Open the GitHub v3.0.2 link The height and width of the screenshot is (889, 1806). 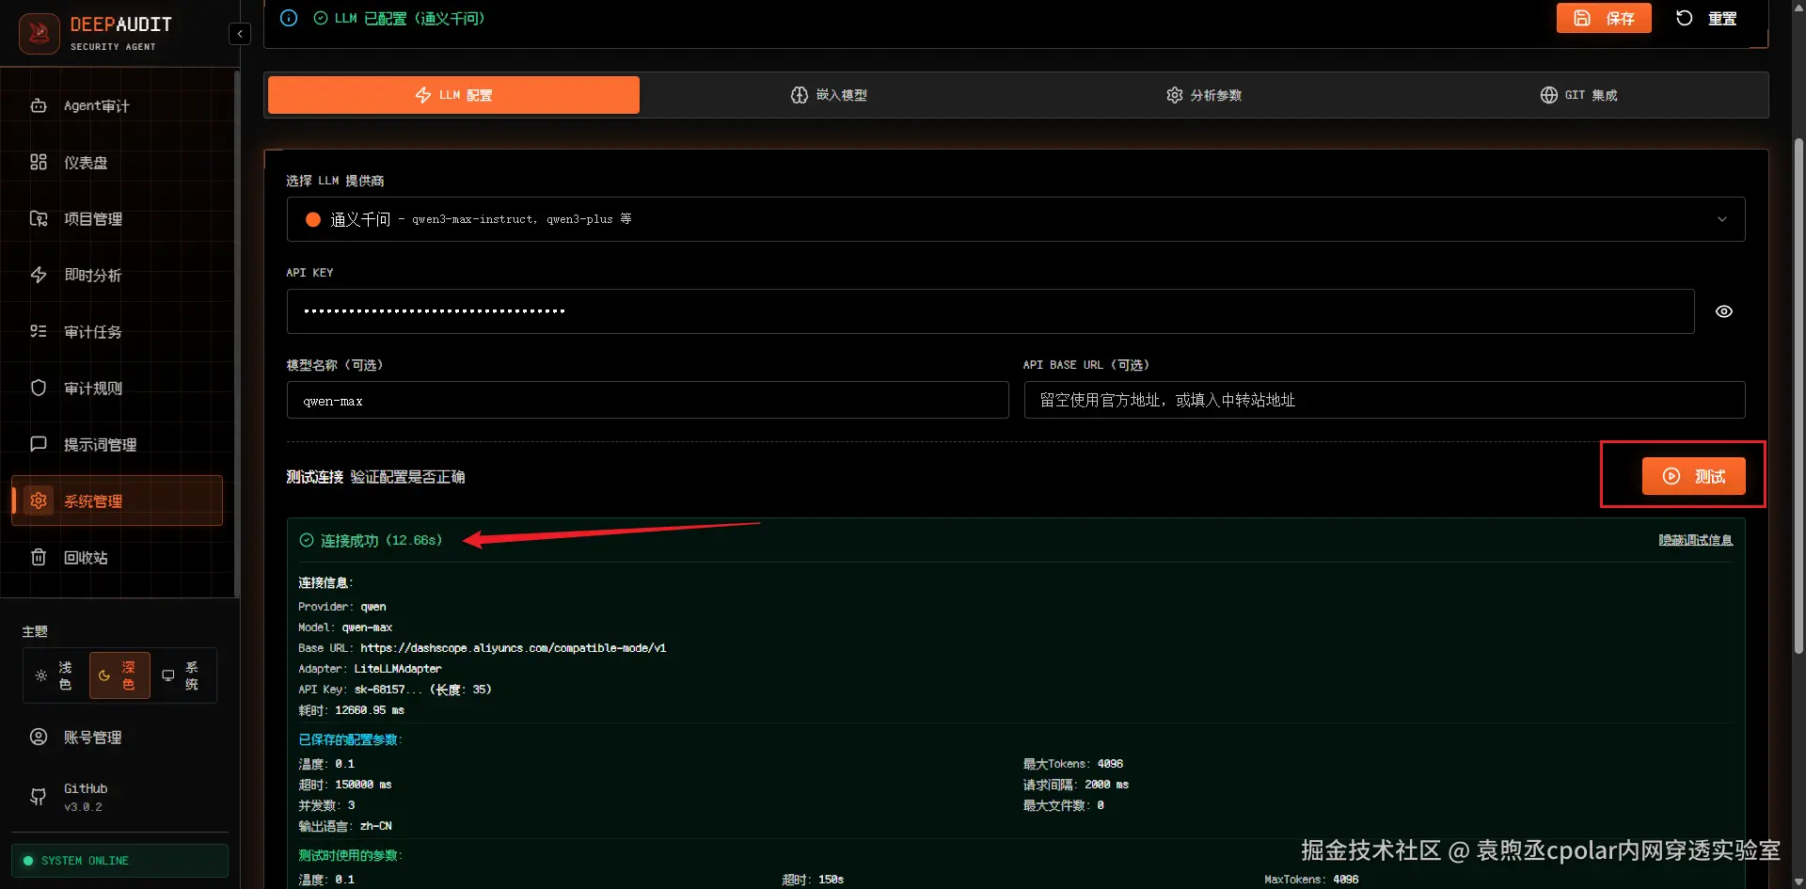[118, 797]
